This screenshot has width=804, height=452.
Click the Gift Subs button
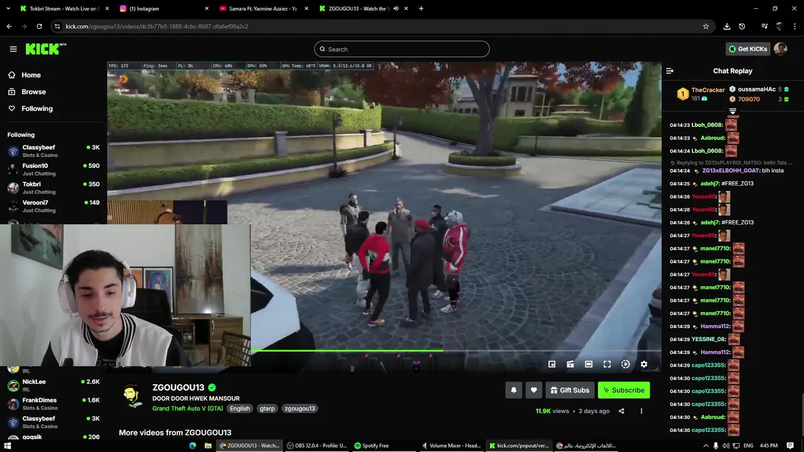point(570,390)
